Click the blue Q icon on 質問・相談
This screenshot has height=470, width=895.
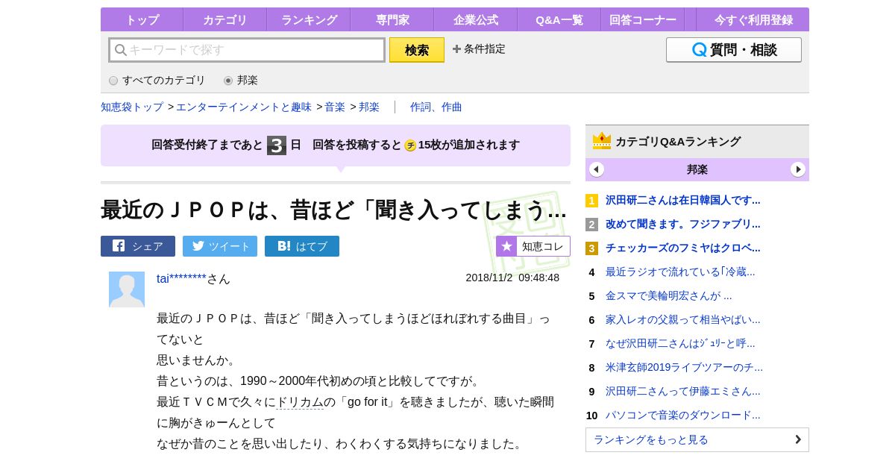point(699,50)
